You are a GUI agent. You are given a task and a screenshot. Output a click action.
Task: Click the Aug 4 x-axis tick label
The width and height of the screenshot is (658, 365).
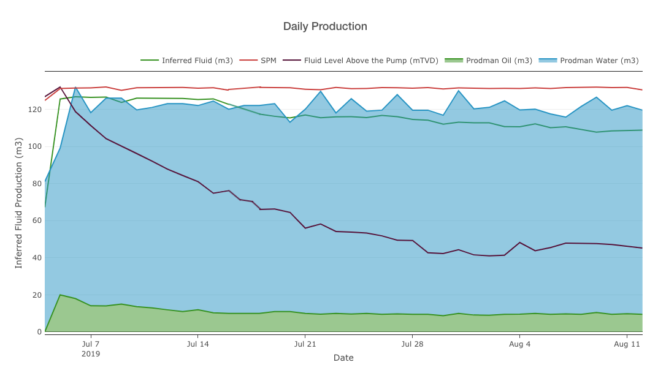(519, 344)
